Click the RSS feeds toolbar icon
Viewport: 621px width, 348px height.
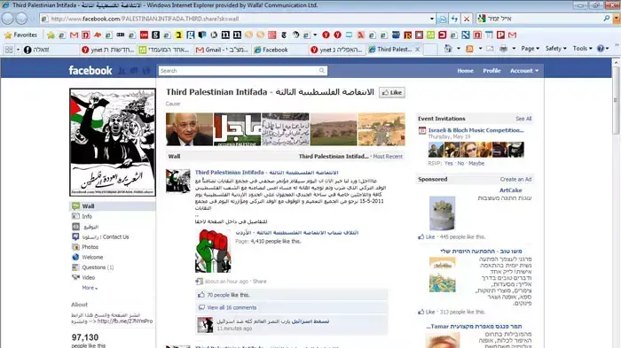tap(469, 49)
